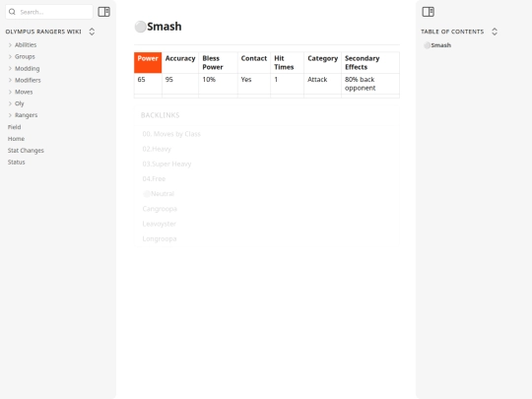Toggle the left sidebar panel icon
The width and height of the screenshot is (532, 399).
pyautogui.click(x=103, y=12)
